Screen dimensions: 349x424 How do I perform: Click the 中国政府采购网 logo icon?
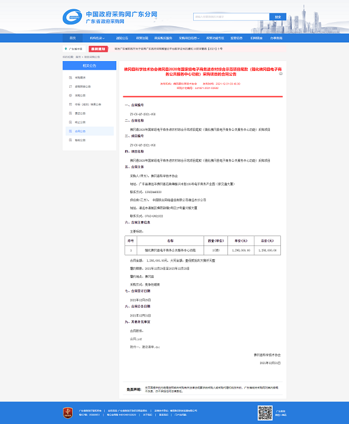[x=72, y=17]
